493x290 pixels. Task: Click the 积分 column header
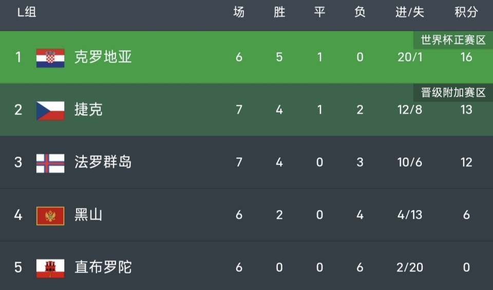[466, 12]
